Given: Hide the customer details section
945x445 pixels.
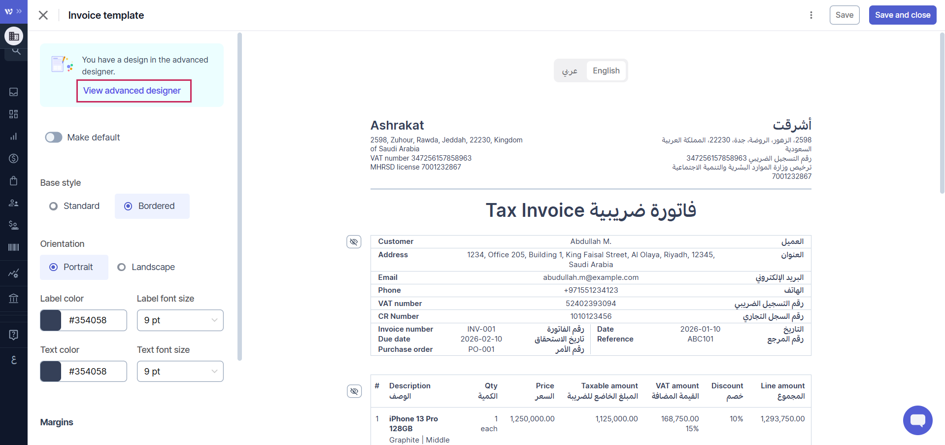Looking at the screenshot, I should point(354,242).
